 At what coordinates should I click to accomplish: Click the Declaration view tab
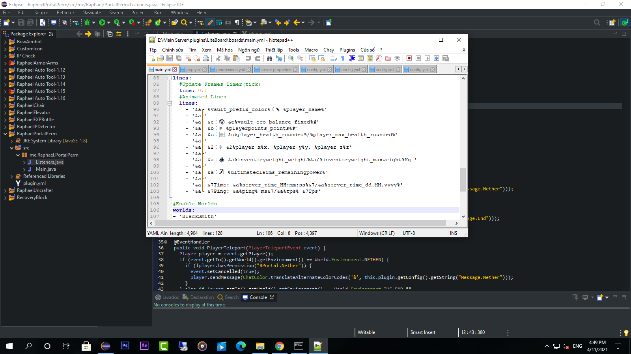tap(198, 297)
